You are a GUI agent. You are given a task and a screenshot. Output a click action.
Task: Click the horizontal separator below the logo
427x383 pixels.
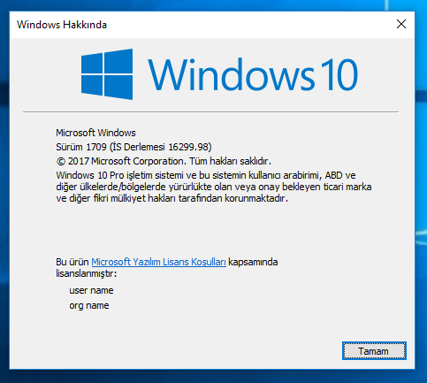(x=210, y=112)
